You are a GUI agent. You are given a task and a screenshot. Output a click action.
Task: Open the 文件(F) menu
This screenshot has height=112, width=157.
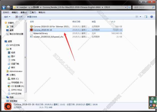tap(6, 12)
